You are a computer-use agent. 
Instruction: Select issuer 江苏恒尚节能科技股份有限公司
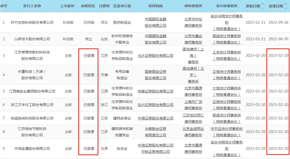pyautogui.click(x=32, y=132)
